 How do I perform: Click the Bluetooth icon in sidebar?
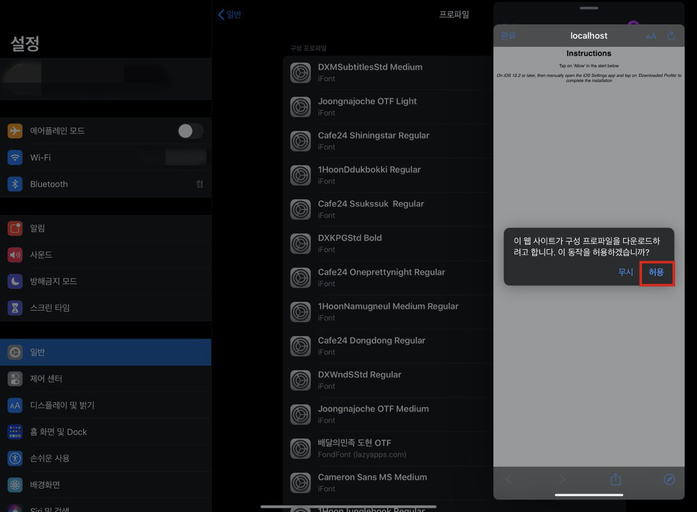15,184
